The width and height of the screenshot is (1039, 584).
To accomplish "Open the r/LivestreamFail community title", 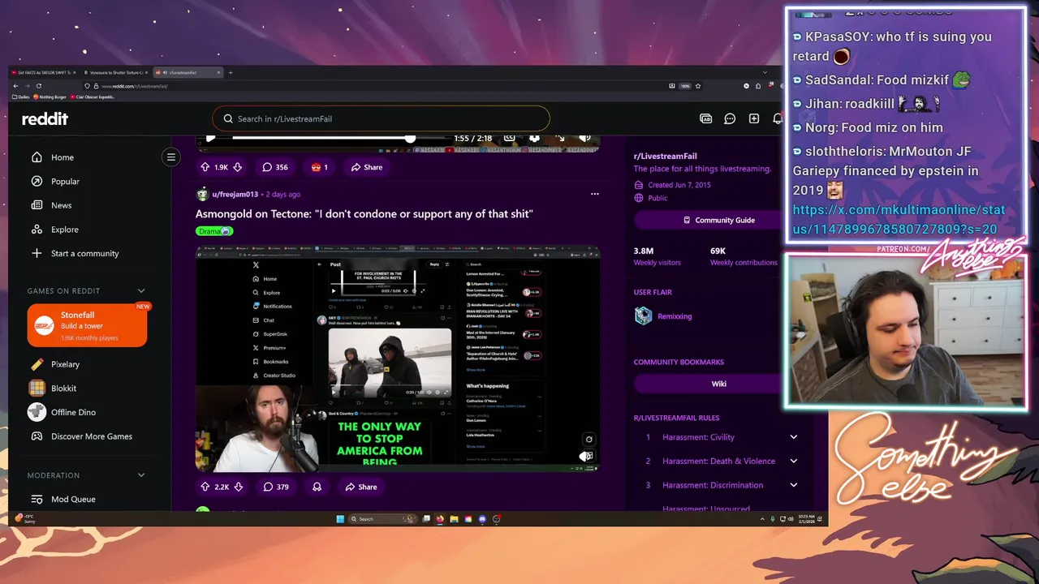I will 666,156.
